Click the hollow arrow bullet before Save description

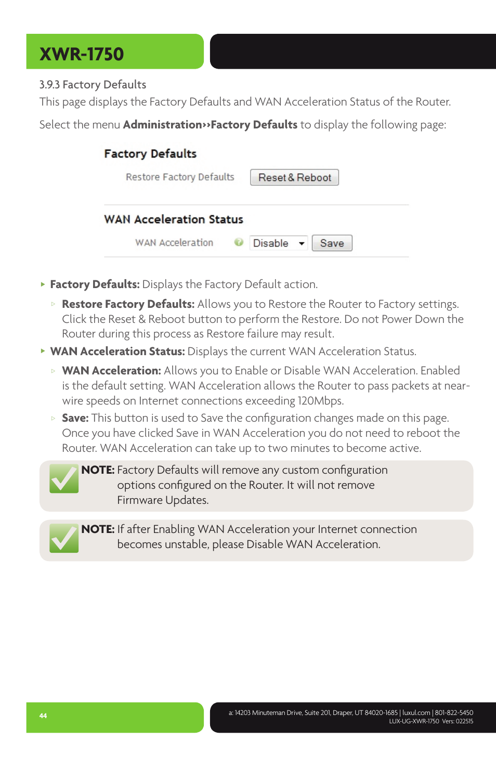point(53,418)
